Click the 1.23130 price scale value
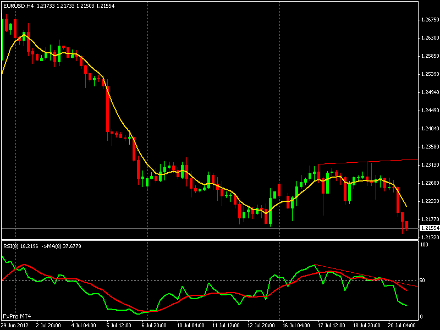The width and height of the screenshot is (440, 330). (x=430, y=165)
